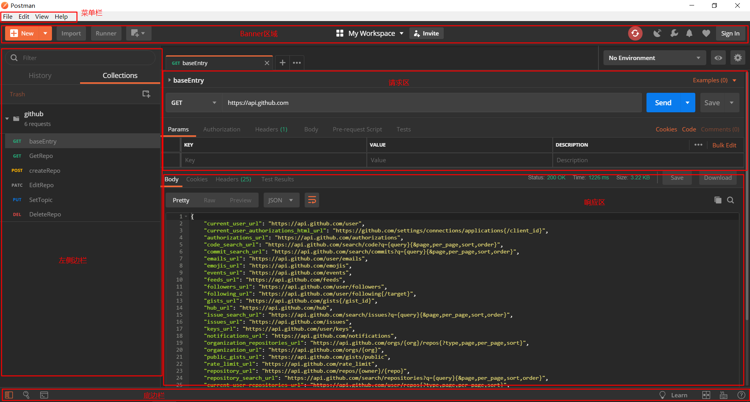The width and height of the screenshot is (750, 402).
Task: Open find and replace in status bar
Action: coord(26,395)
